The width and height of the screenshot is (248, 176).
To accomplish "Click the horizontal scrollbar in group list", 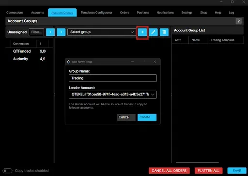I will (x=197, y=162).
